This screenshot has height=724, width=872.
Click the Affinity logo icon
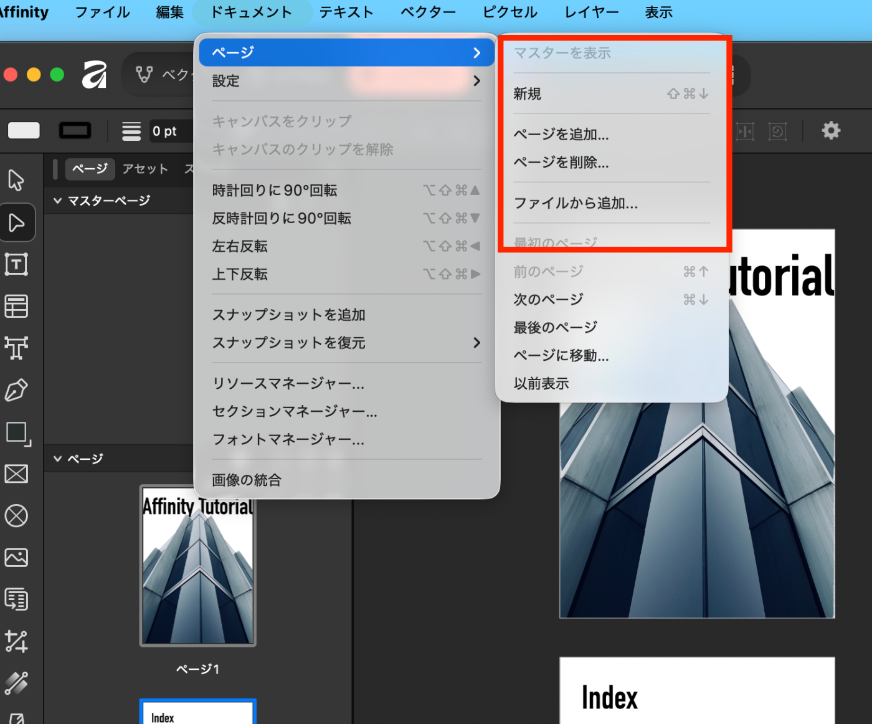tap(95, 75)
